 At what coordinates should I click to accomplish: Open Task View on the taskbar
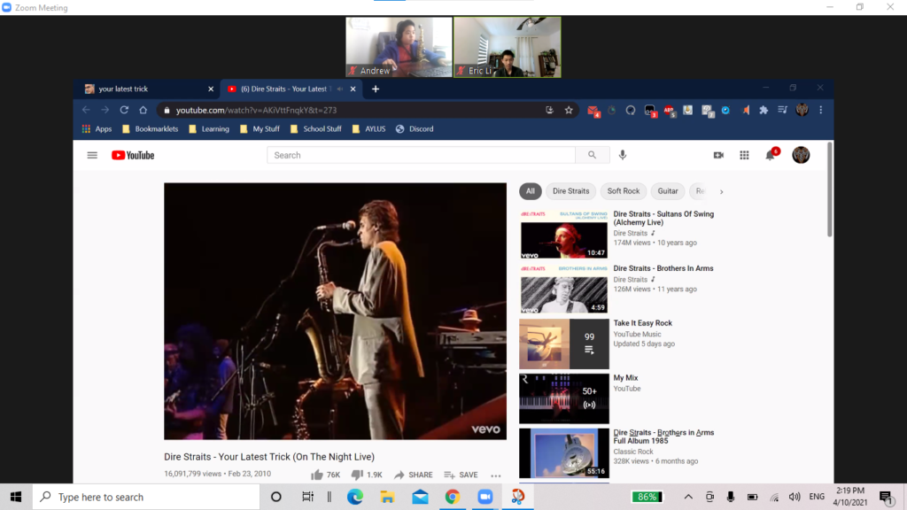click(x=307, y=497)
